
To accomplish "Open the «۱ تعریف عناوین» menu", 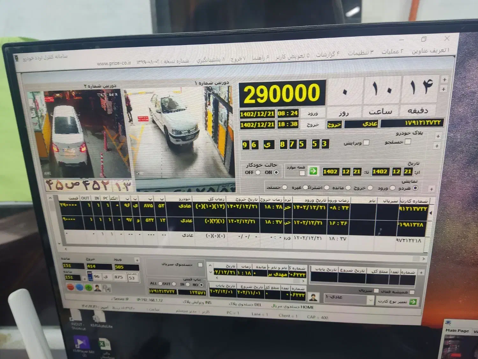I will point(430,51).
